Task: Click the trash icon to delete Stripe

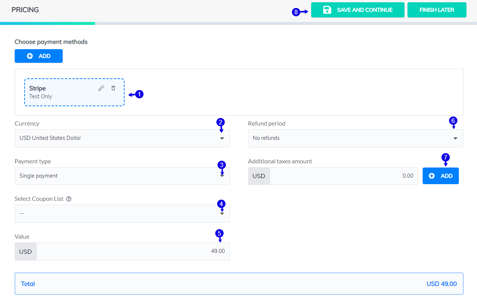Action: coord(113,88)
